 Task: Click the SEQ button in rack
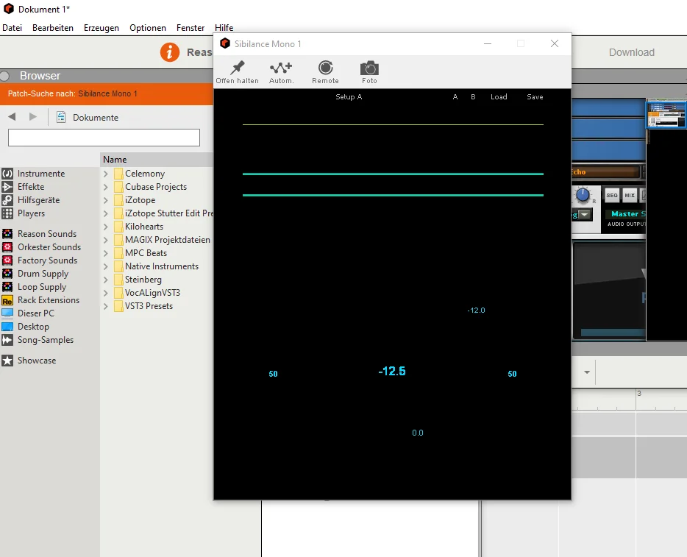pyautogui.click(x=612, y=196)
